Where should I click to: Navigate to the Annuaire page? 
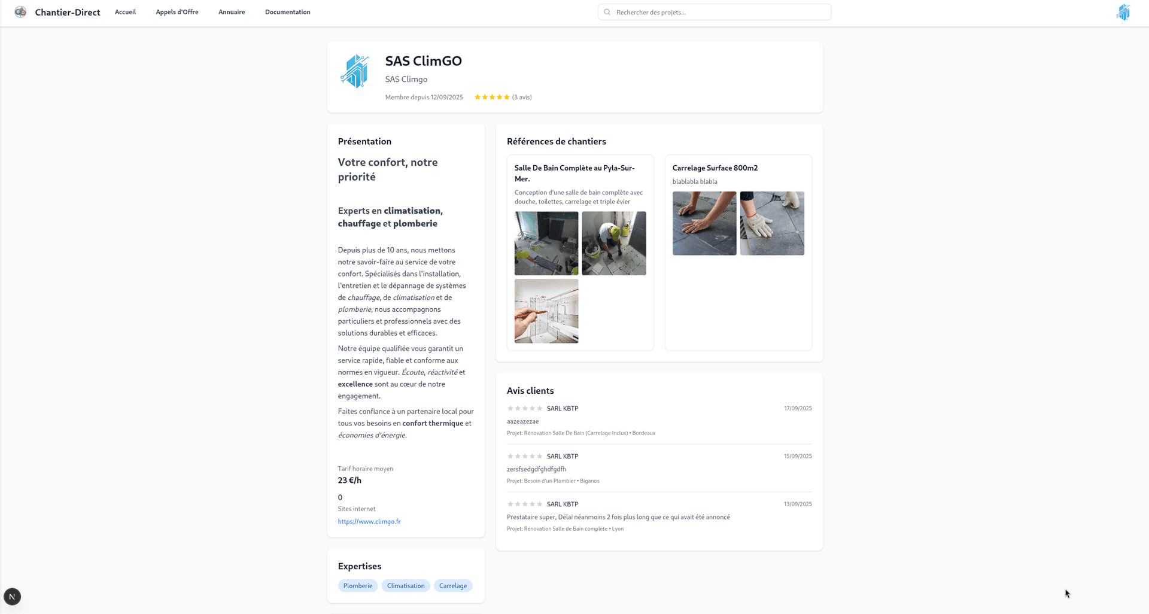pyautogui.click(x=232, y=12)
